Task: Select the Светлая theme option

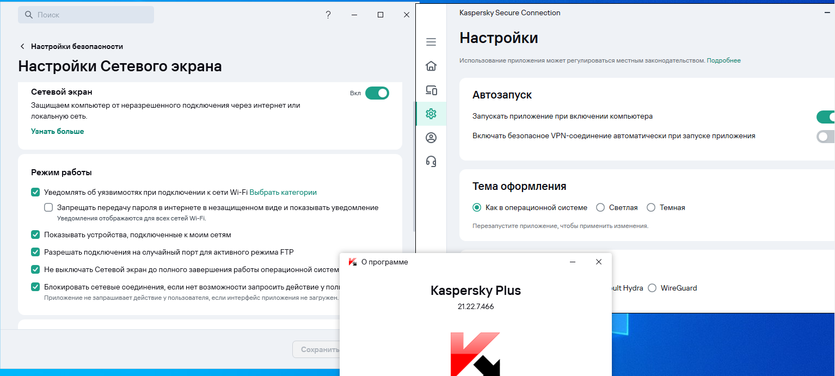Action: 600,207
